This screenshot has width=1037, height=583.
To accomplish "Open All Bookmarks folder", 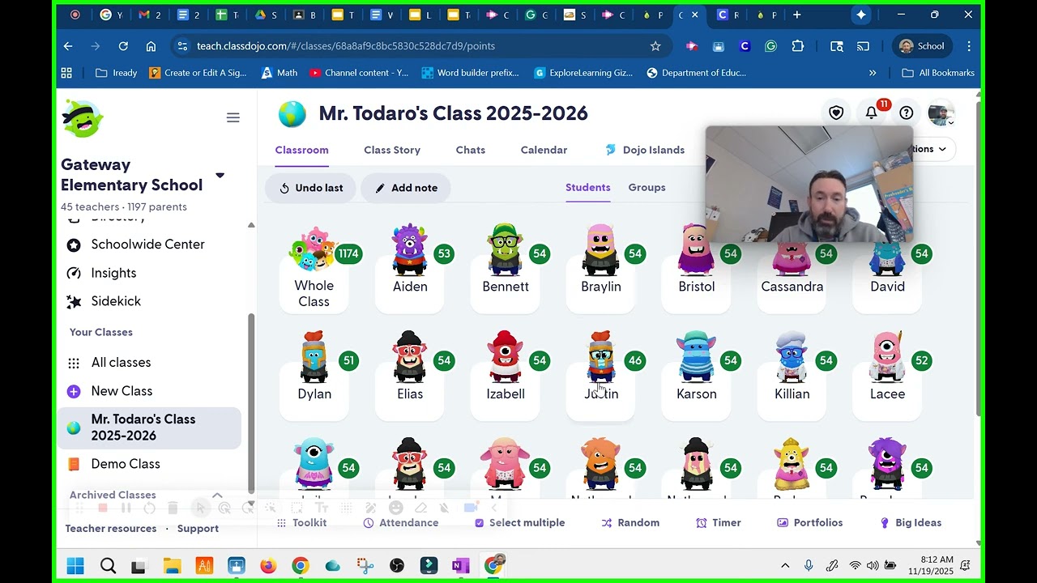I will tap(938, 73).
